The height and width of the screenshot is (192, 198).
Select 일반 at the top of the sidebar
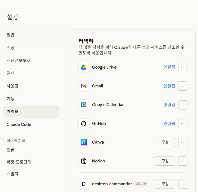pyautogui.click(x=31, y=35)
